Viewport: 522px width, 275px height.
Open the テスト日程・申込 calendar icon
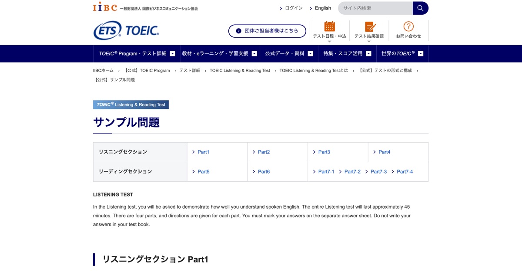click(329, 26)
